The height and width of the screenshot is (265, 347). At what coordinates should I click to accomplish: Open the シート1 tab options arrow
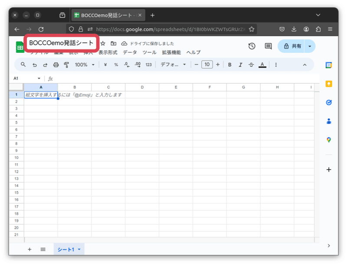pos(79,249)
